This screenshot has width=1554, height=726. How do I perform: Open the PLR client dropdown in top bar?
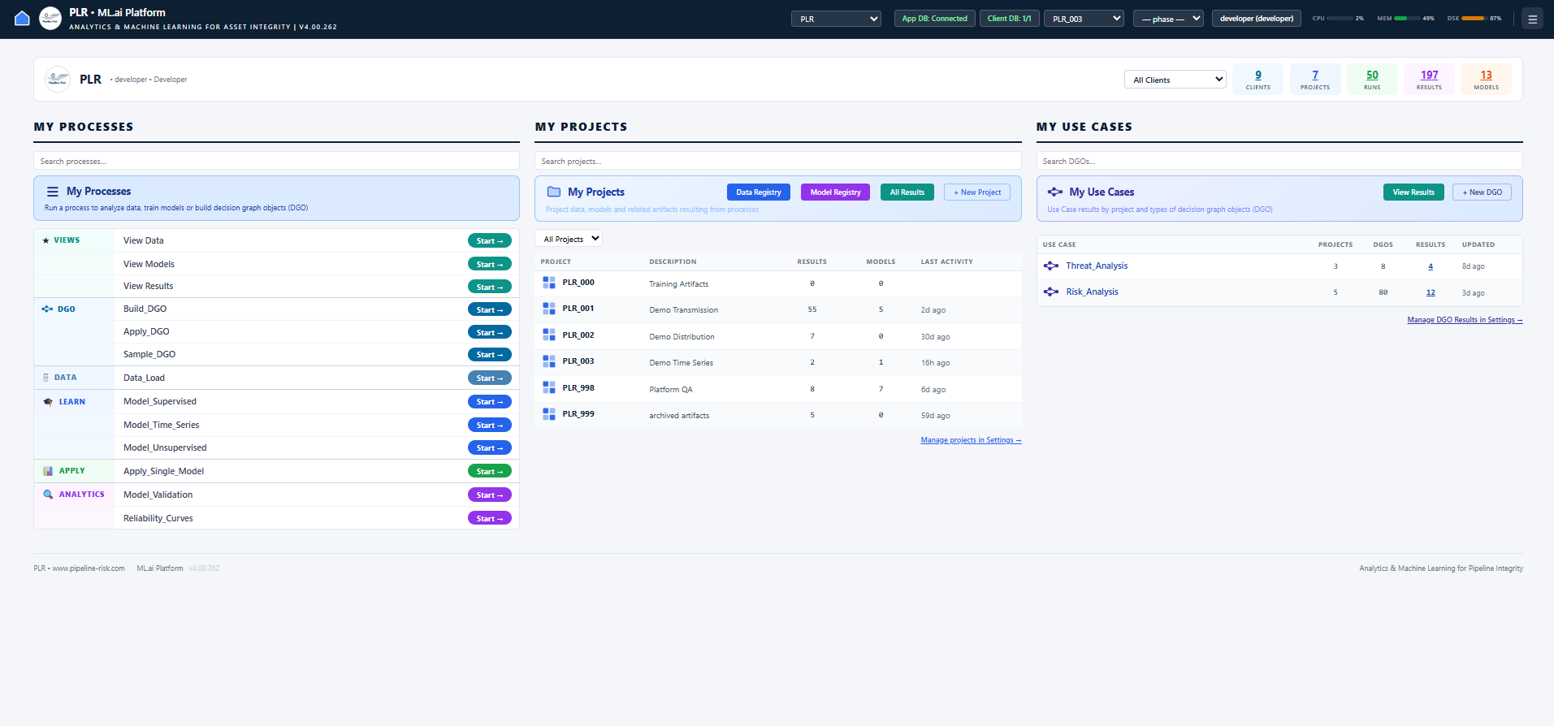click(836, 19)
